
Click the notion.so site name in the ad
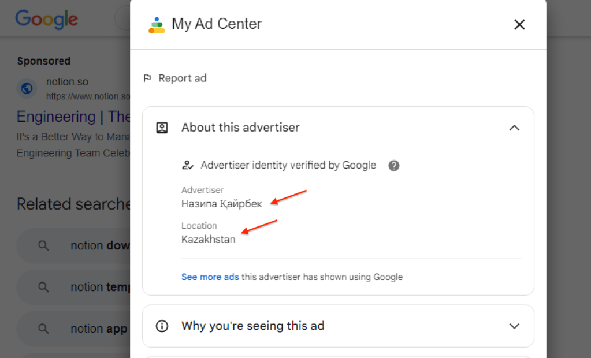click(x=67, y=82)
